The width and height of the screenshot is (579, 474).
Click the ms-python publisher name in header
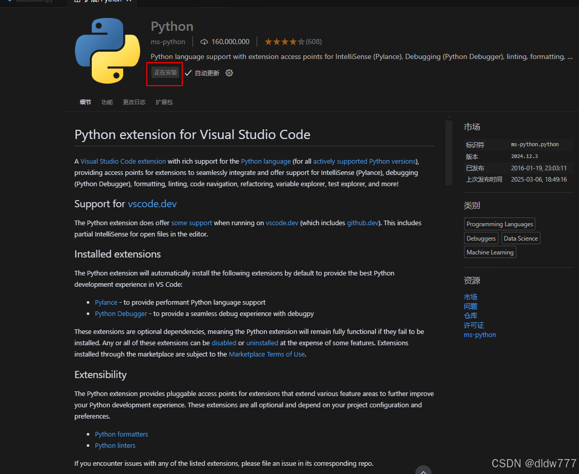[x=168, y=42]
